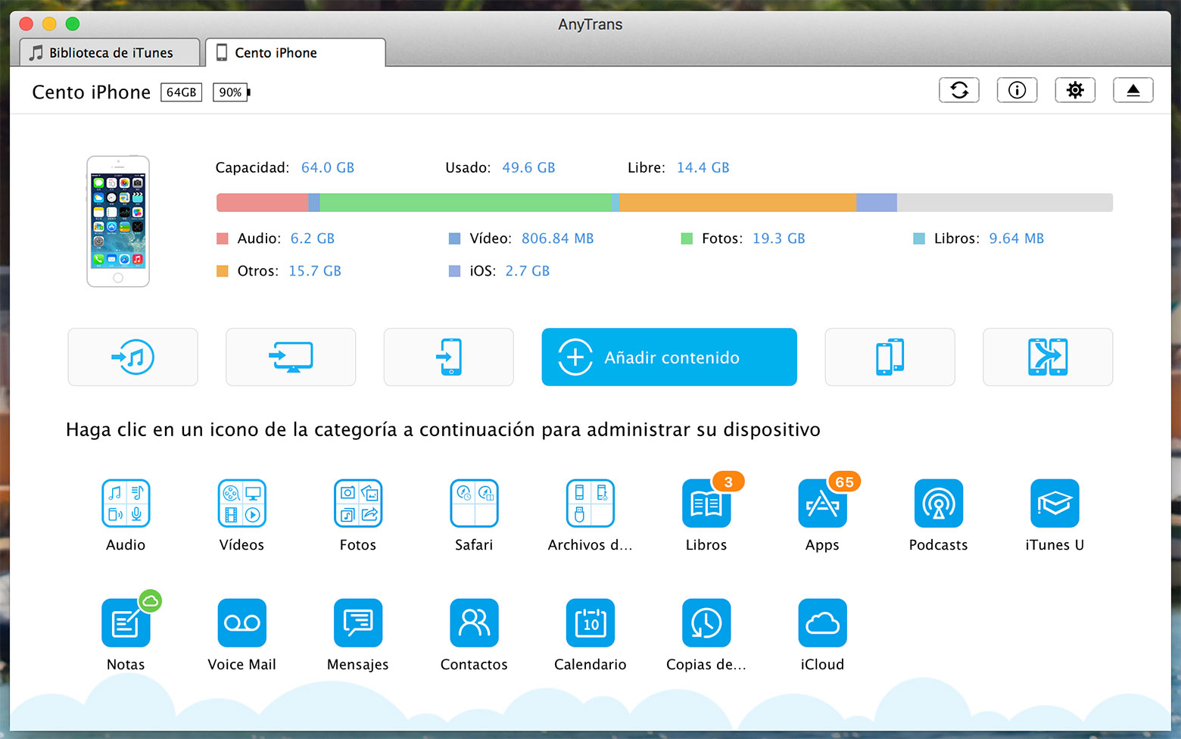Click the iPhone device thumbnail image
1181x739 pixels.
[118, 221]
